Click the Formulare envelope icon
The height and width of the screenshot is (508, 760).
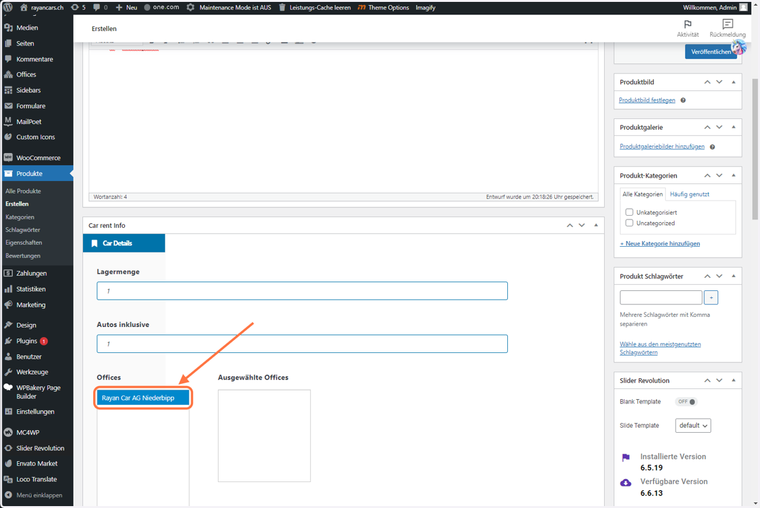point(8,106)
